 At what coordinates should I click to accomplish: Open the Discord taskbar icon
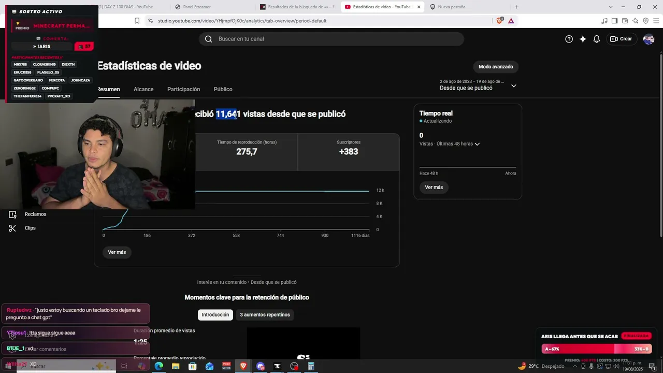(261, 366)
